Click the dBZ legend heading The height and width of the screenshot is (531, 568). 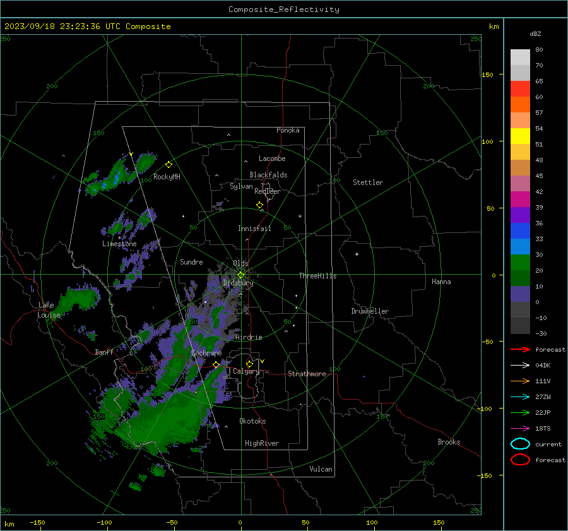[x=535, y=33]
